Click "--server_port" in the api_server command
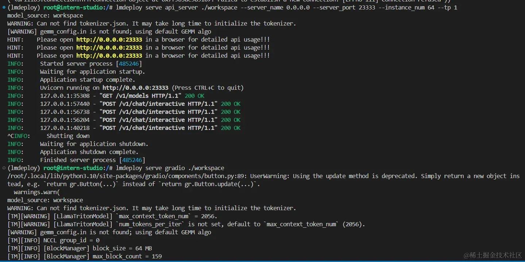This screenshot has width=525, height=262. [x=335, y=7]
